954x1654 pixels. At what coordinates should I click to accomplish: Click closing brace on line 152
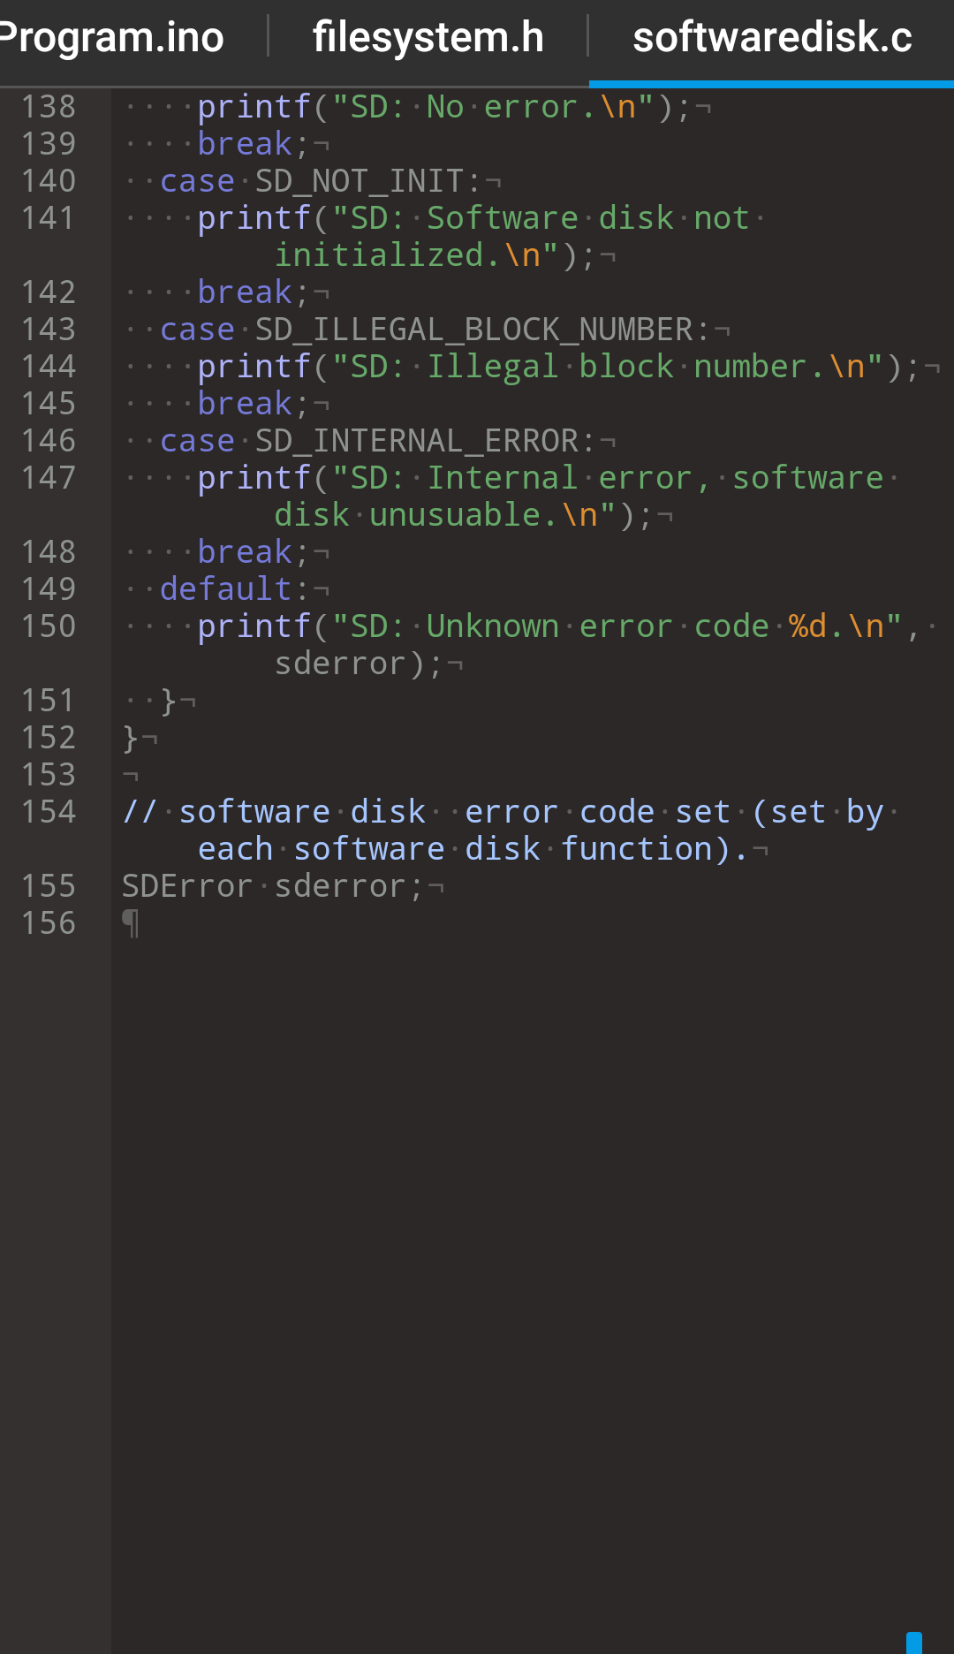131,738
